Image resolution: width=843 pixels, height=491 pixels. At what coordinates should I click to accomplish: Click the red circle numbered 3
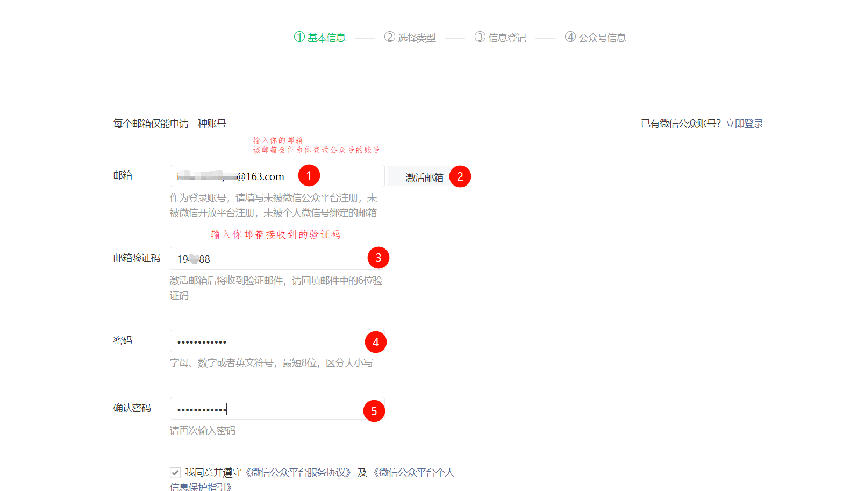click(378, 258)
